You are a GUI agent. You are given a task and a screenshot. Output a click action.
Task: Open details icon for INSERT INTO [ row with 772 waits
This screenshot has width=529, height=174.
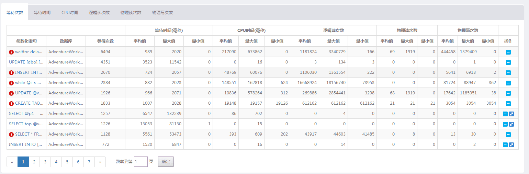(x=505, y=145)
